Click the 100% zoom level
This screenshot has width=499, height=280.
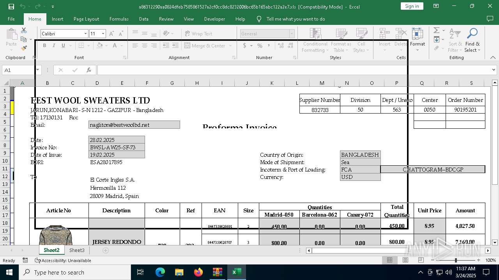(490, 260)
